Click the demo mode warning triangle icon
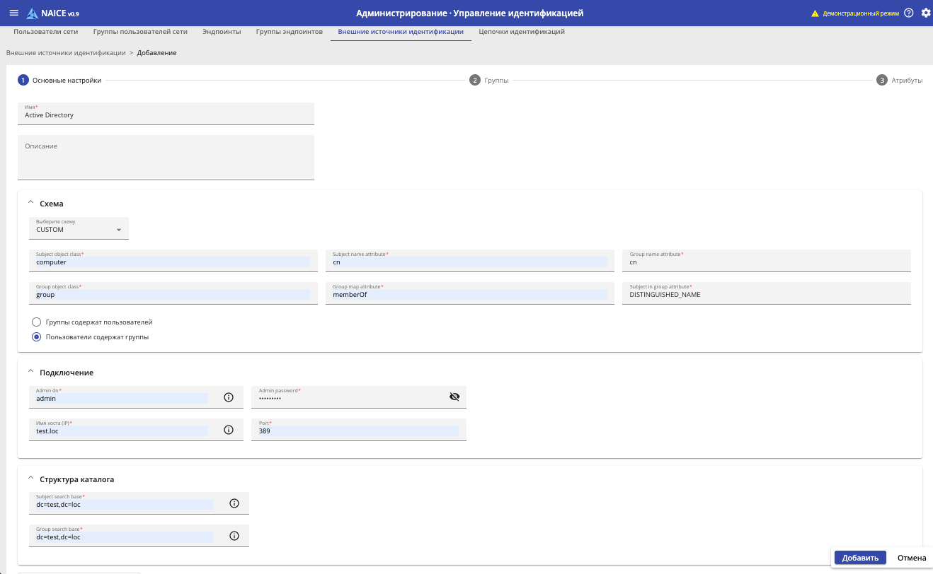Viewport: 933px width, 574px height. point(815,13)
